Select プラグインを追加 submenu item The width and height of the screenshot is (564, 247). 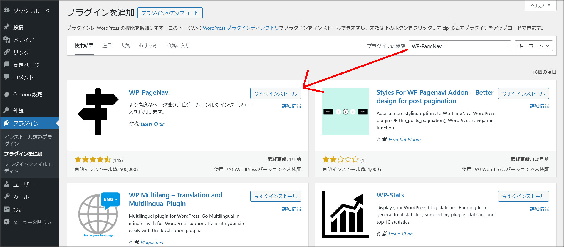point(23,154)
